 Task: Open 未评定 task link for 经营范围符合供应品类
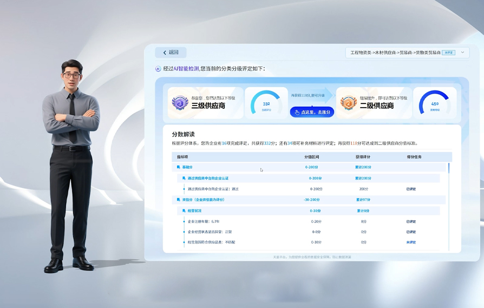411,243
